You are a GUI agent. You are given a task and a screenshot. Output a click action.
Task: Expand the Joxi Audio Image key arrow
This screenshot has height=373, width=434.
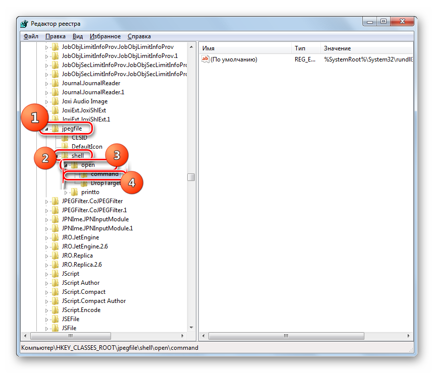click(46, 101)
